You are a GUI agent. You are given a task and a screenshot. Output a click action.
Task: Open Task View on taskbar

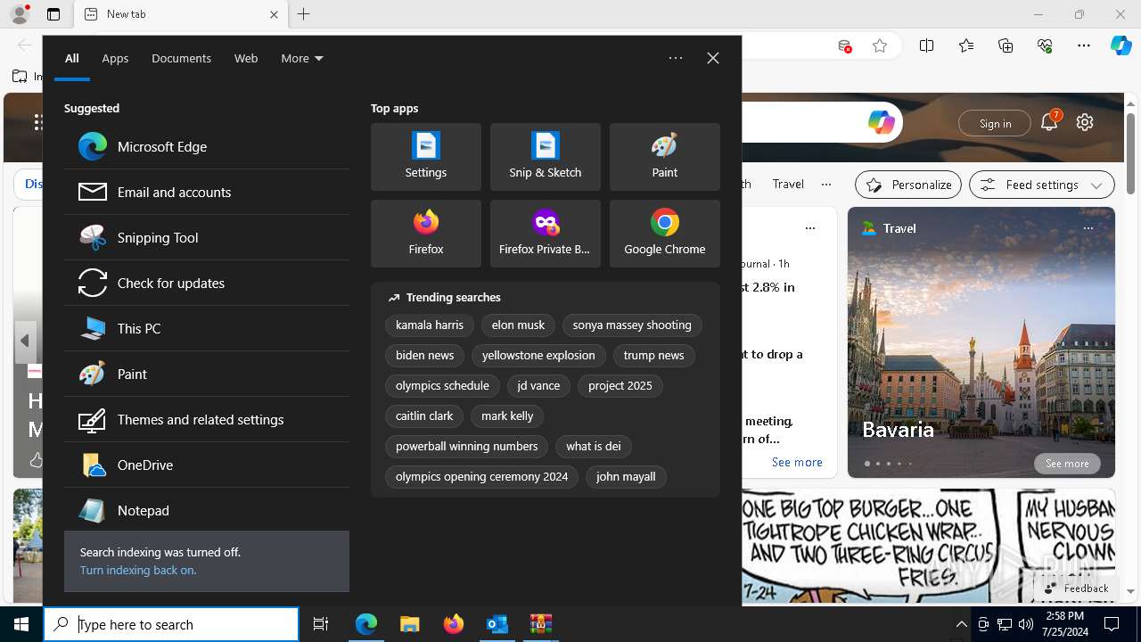click(321, 624)
